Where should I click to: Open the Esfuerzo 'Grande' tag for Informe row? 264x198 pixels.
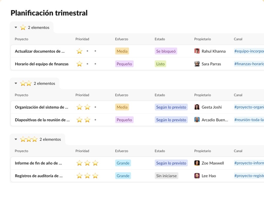pyautogui.click(x=123, y=163)
